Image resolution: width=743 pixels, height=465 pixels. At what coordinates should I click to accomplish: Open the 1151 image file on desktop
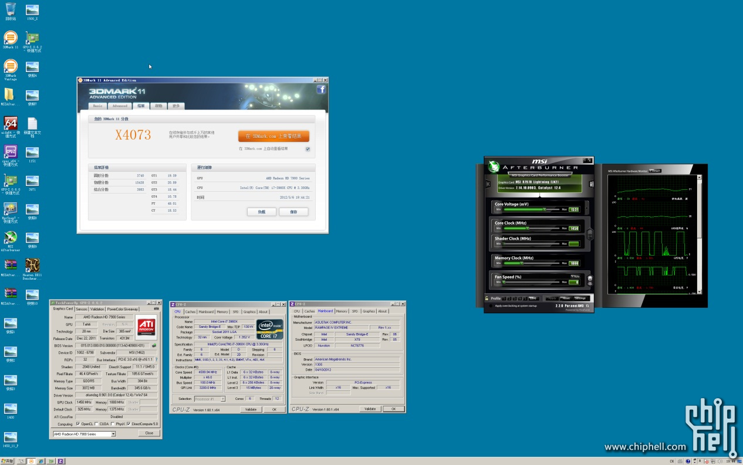click(32, 155)
